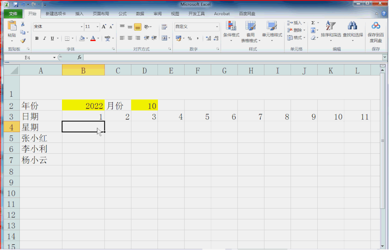Screen dimensions: 389x250
Task: Open Find and Select (查找和选择)
Action: click(x=353, y=31)
